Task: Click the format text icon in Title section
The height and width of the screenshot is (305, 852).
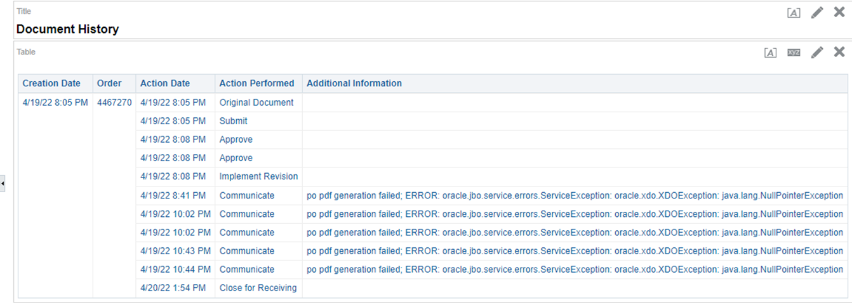Action: [794, 13]
